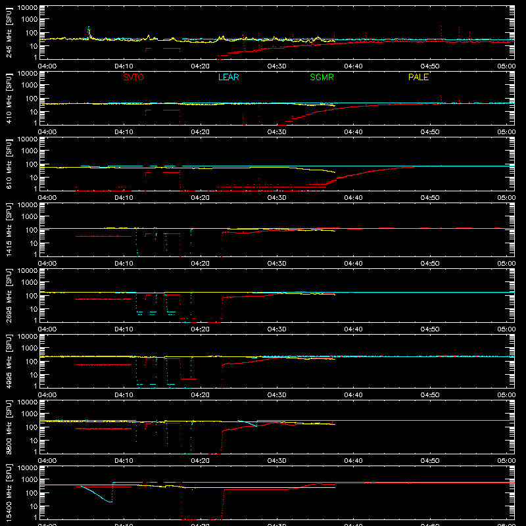Select the 4995 MHz [SFU] axis label
The image size is (526, 526).
[9, 361]
